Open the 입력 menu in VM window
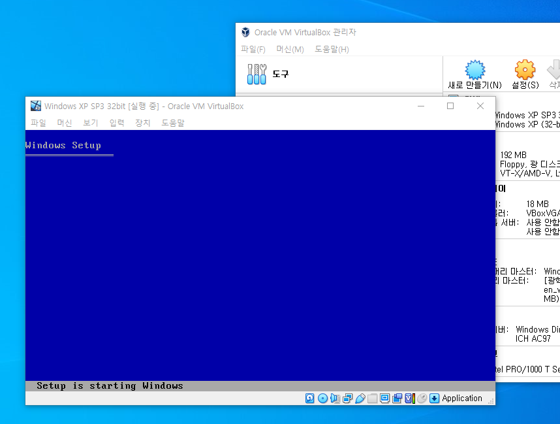 pos(117,123)
